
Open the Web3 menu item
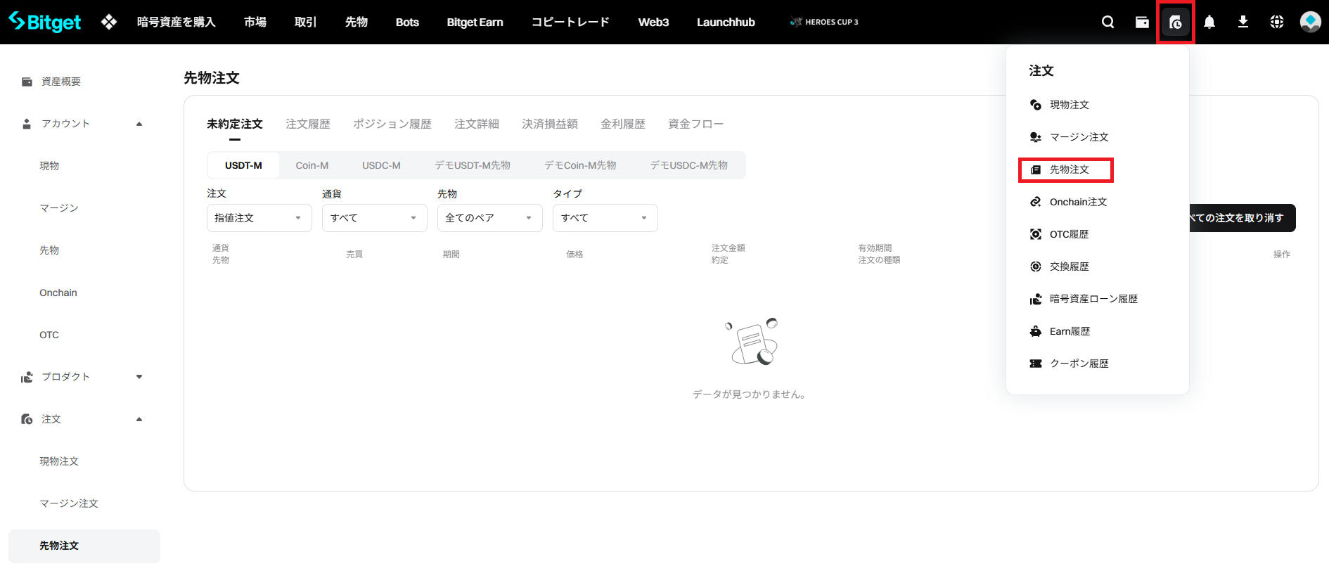[x=653, y=22]
